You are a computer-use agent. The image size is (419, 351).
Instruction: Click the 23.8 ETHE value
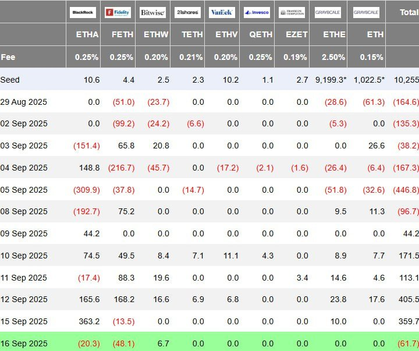[x=338, y=299]
